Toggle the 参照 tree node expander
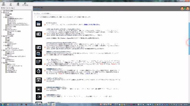This screenshot has width=190, height=106. (x=2, y=63)
